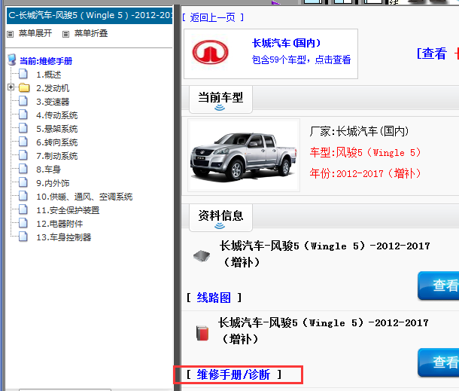459x391 pixels.
Task: Click 查看 button for the 维修手册 entry
Action: (438, 362)
